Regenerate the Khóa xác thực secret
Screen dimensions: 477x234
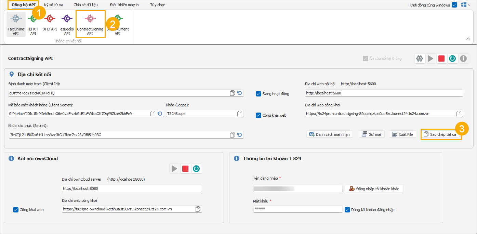point(239,135)
